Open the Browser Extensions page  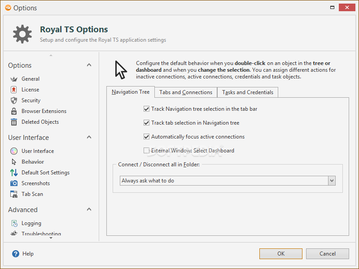(44, 111)
